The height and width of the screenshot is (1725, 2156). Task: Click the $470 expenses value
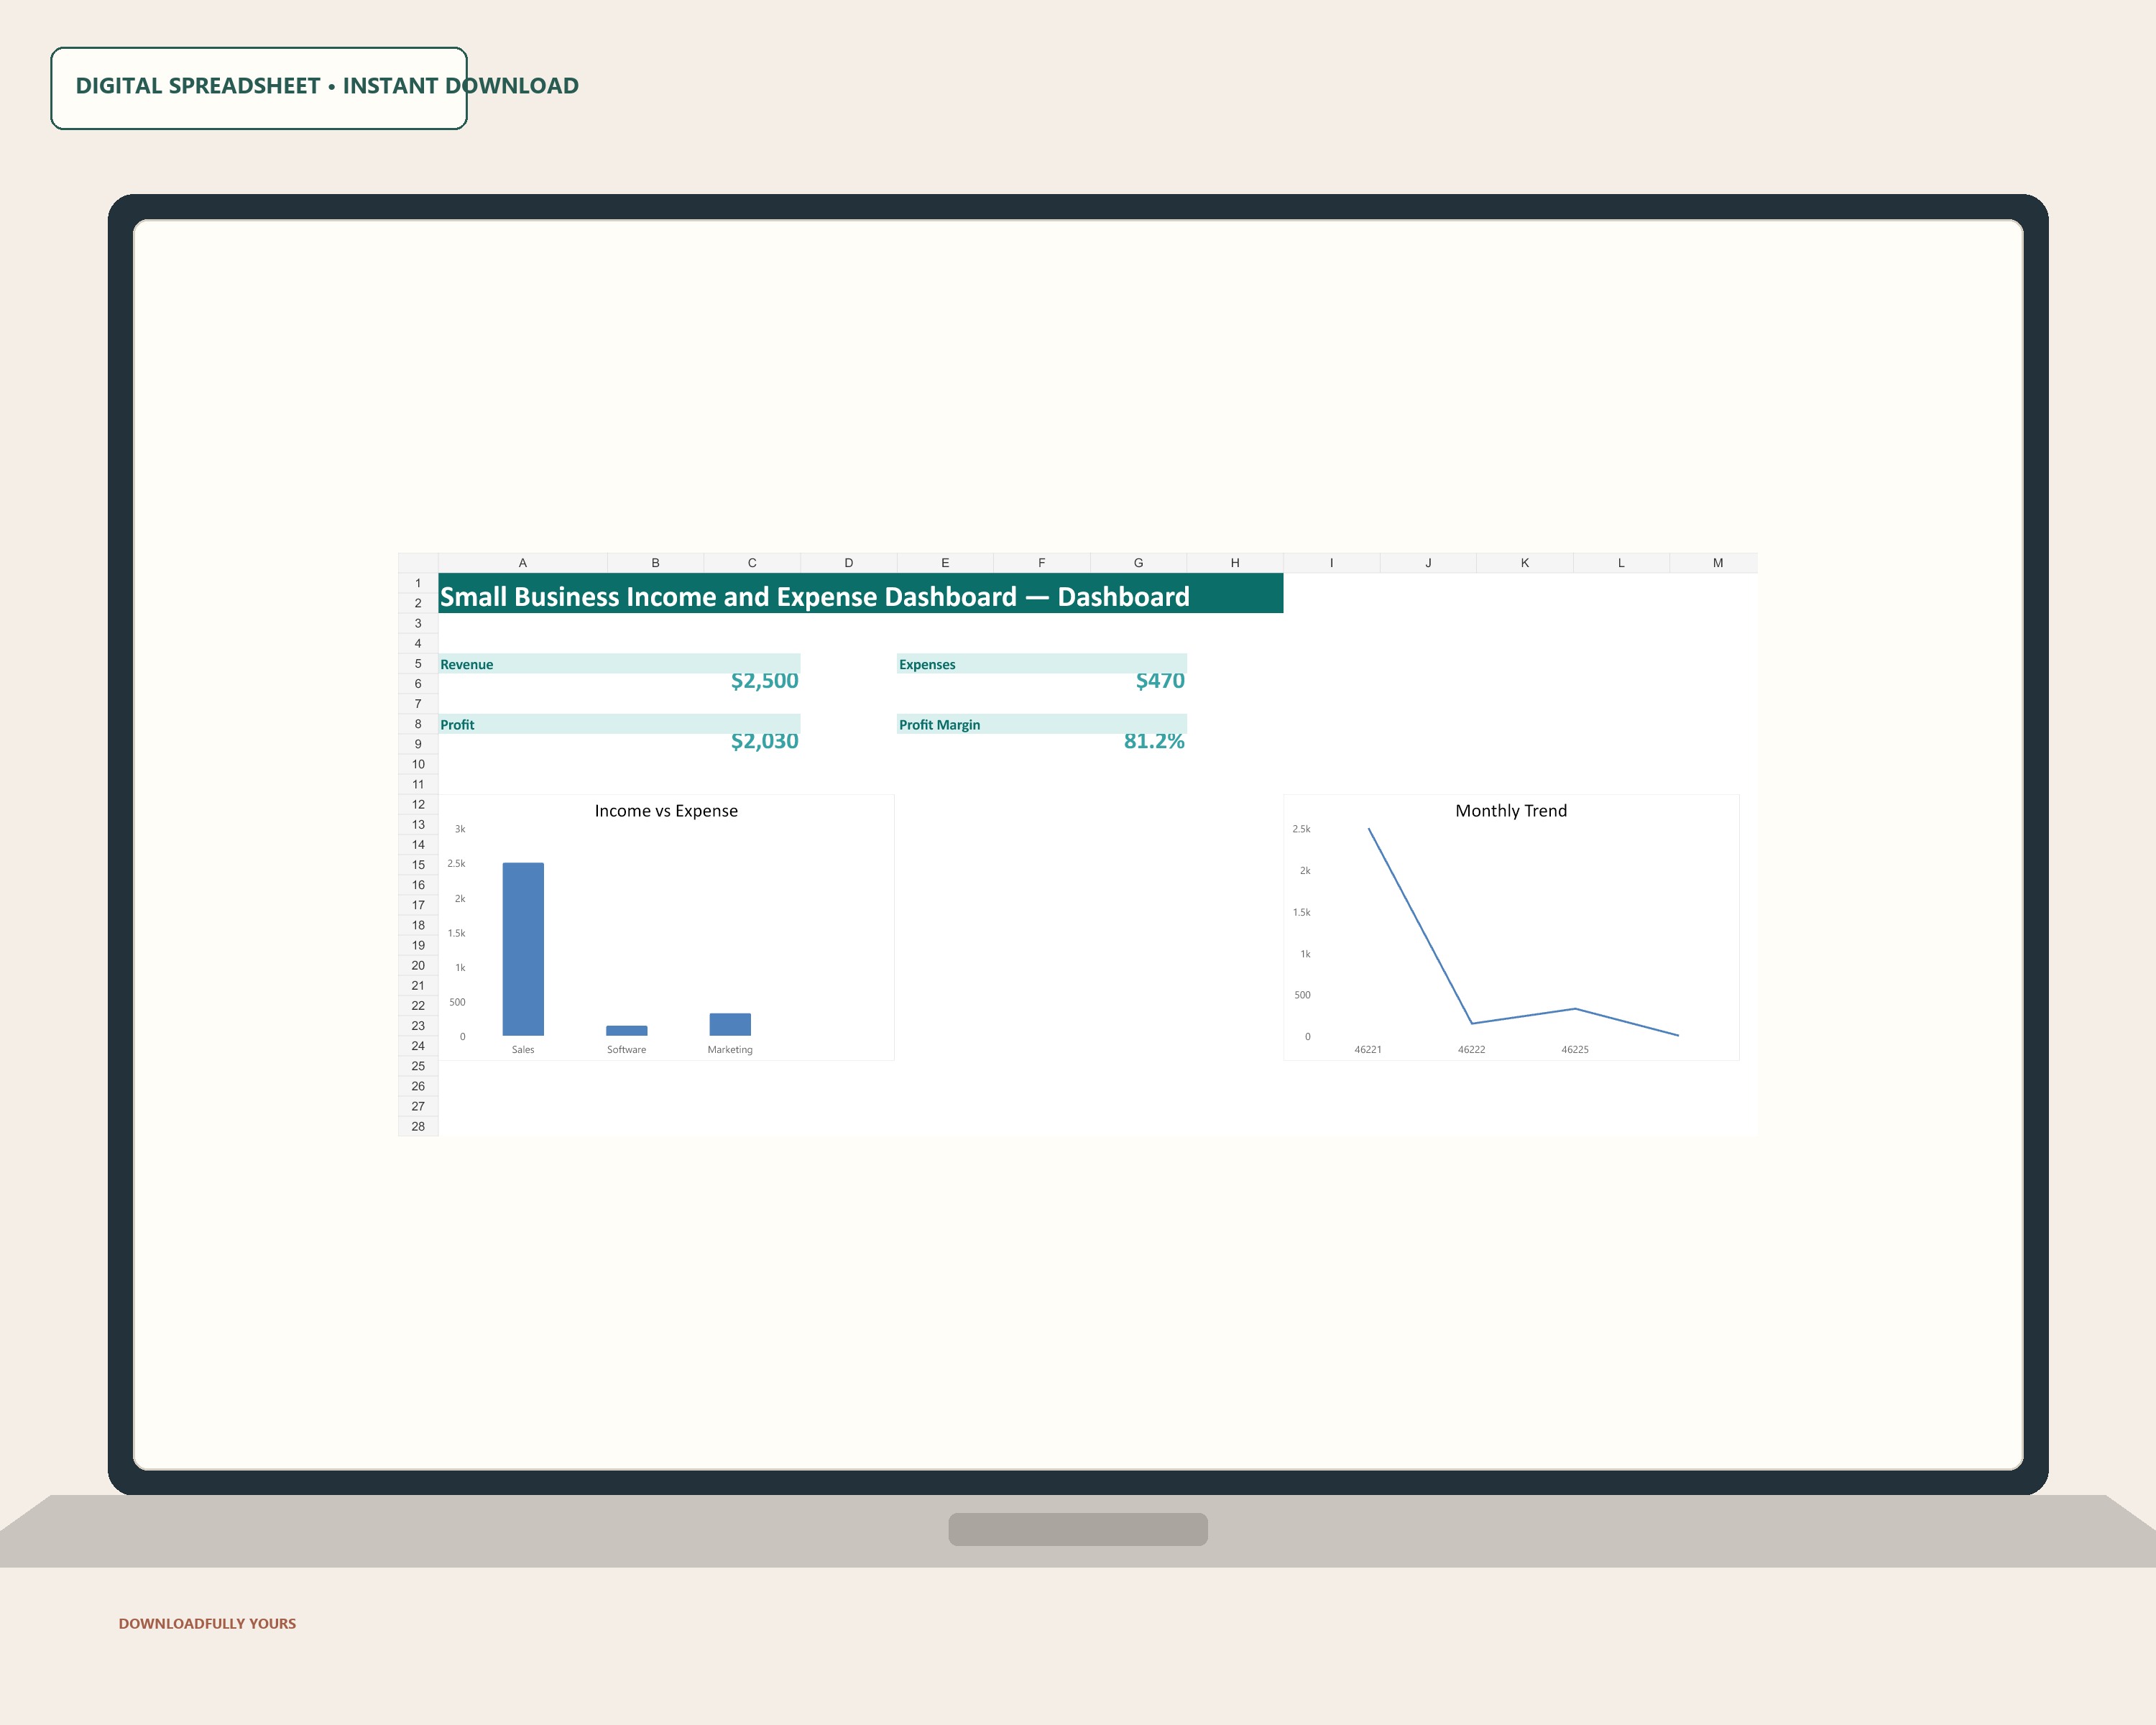[x=1160, y=681]
